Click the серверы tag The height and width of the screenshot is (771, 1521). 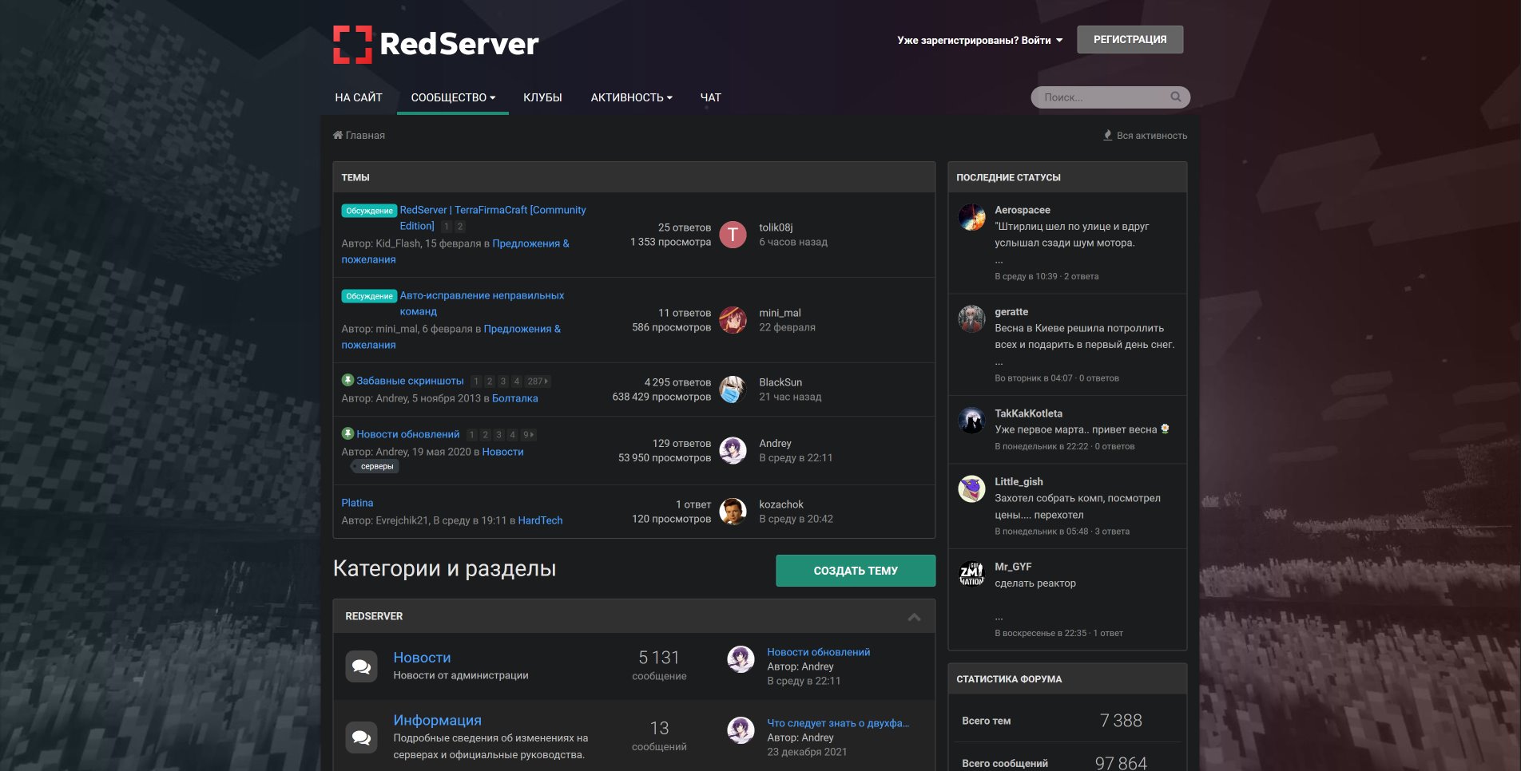tap(375, 466)
